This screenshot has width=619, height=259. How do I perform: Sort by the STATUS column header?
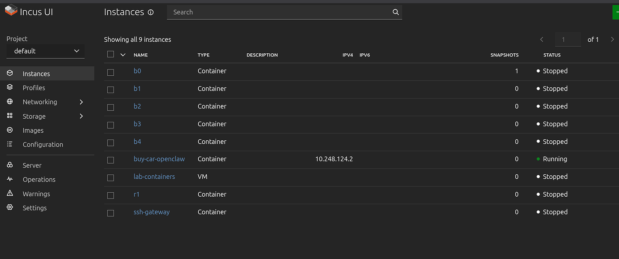coord(552,55)
